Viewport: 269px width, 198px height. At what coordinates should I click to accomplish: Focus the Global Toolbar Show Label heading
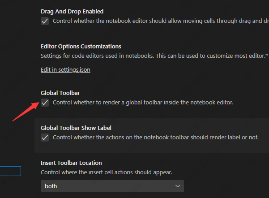76,128
